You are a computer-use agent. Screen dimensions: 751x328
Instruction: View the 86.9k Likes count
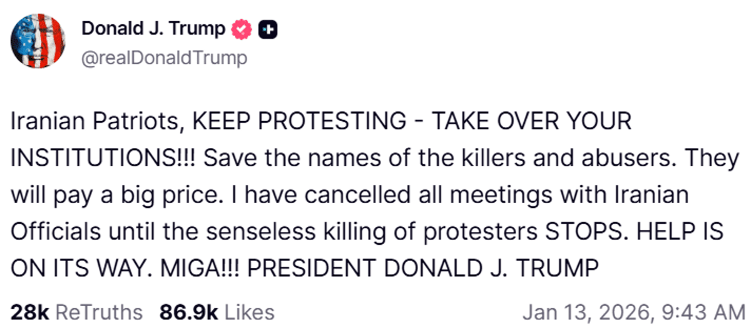click(189, 311)
